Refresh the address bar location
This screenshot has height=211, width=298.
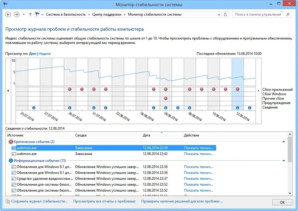tap(225, 14)
